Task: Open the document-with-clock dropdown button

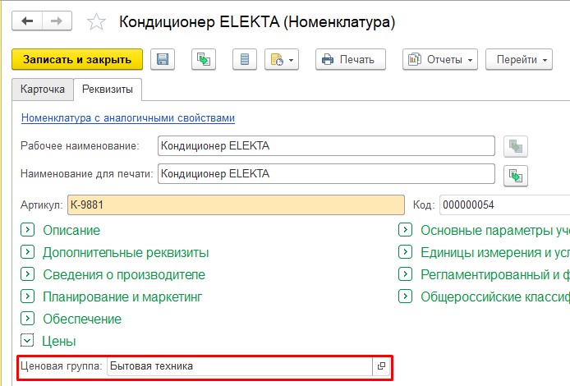Action: 282,59
